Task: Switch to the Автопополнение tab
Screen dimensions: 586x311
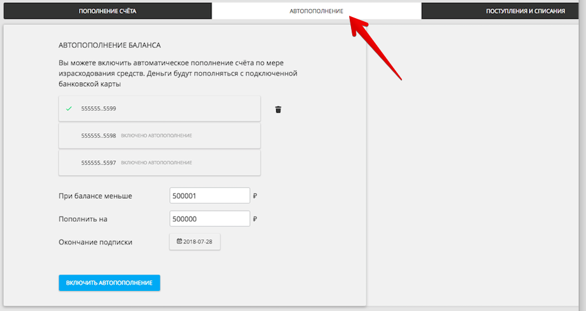Action: point(316,11)
